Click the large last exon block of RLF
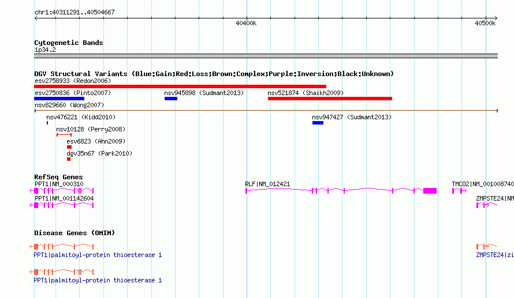 pyautogui.click(x=430, y=191)
